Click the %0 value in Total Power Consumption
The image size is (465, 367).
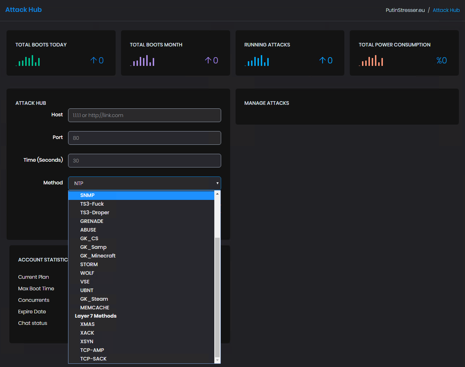pos(442,61)
